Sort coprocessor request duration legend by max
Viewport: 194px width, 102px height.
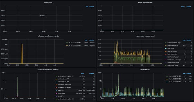click(82, 74)
